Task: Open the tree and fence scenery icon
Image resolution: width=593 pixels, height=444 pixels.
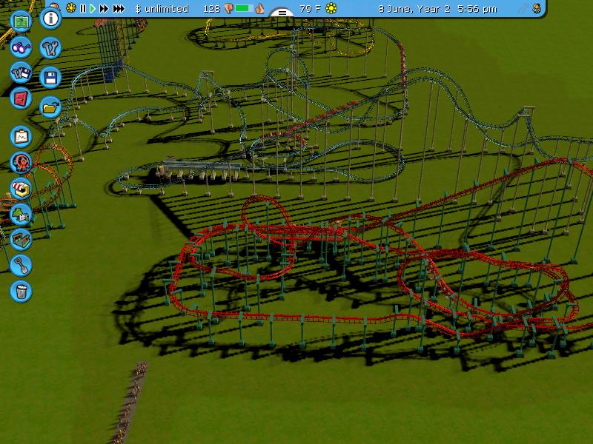Action: click(x=21, y=214)
